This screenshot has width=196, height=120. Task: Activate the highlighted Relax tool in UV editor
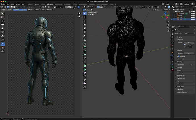tap(3, 44)
